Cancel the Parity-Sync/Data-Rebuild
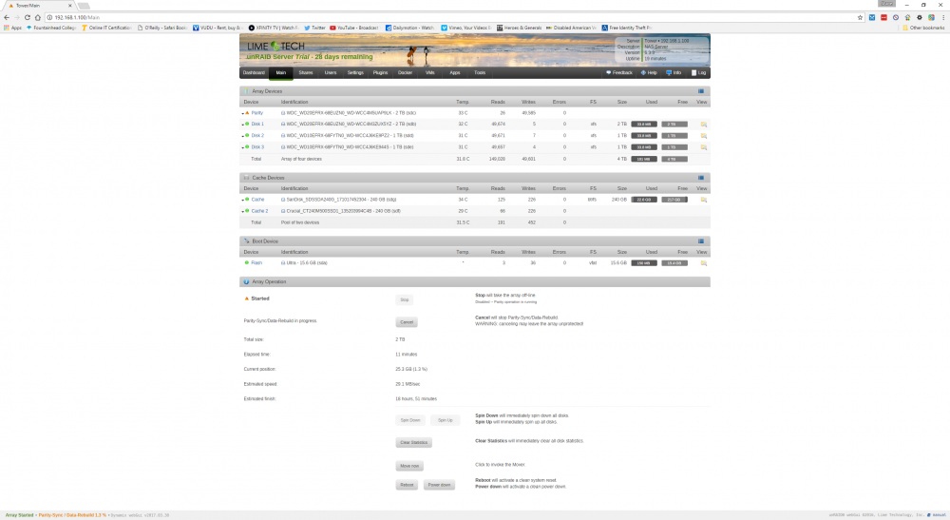Viewport: 950px width, 520px height. (x=407, y=322)
